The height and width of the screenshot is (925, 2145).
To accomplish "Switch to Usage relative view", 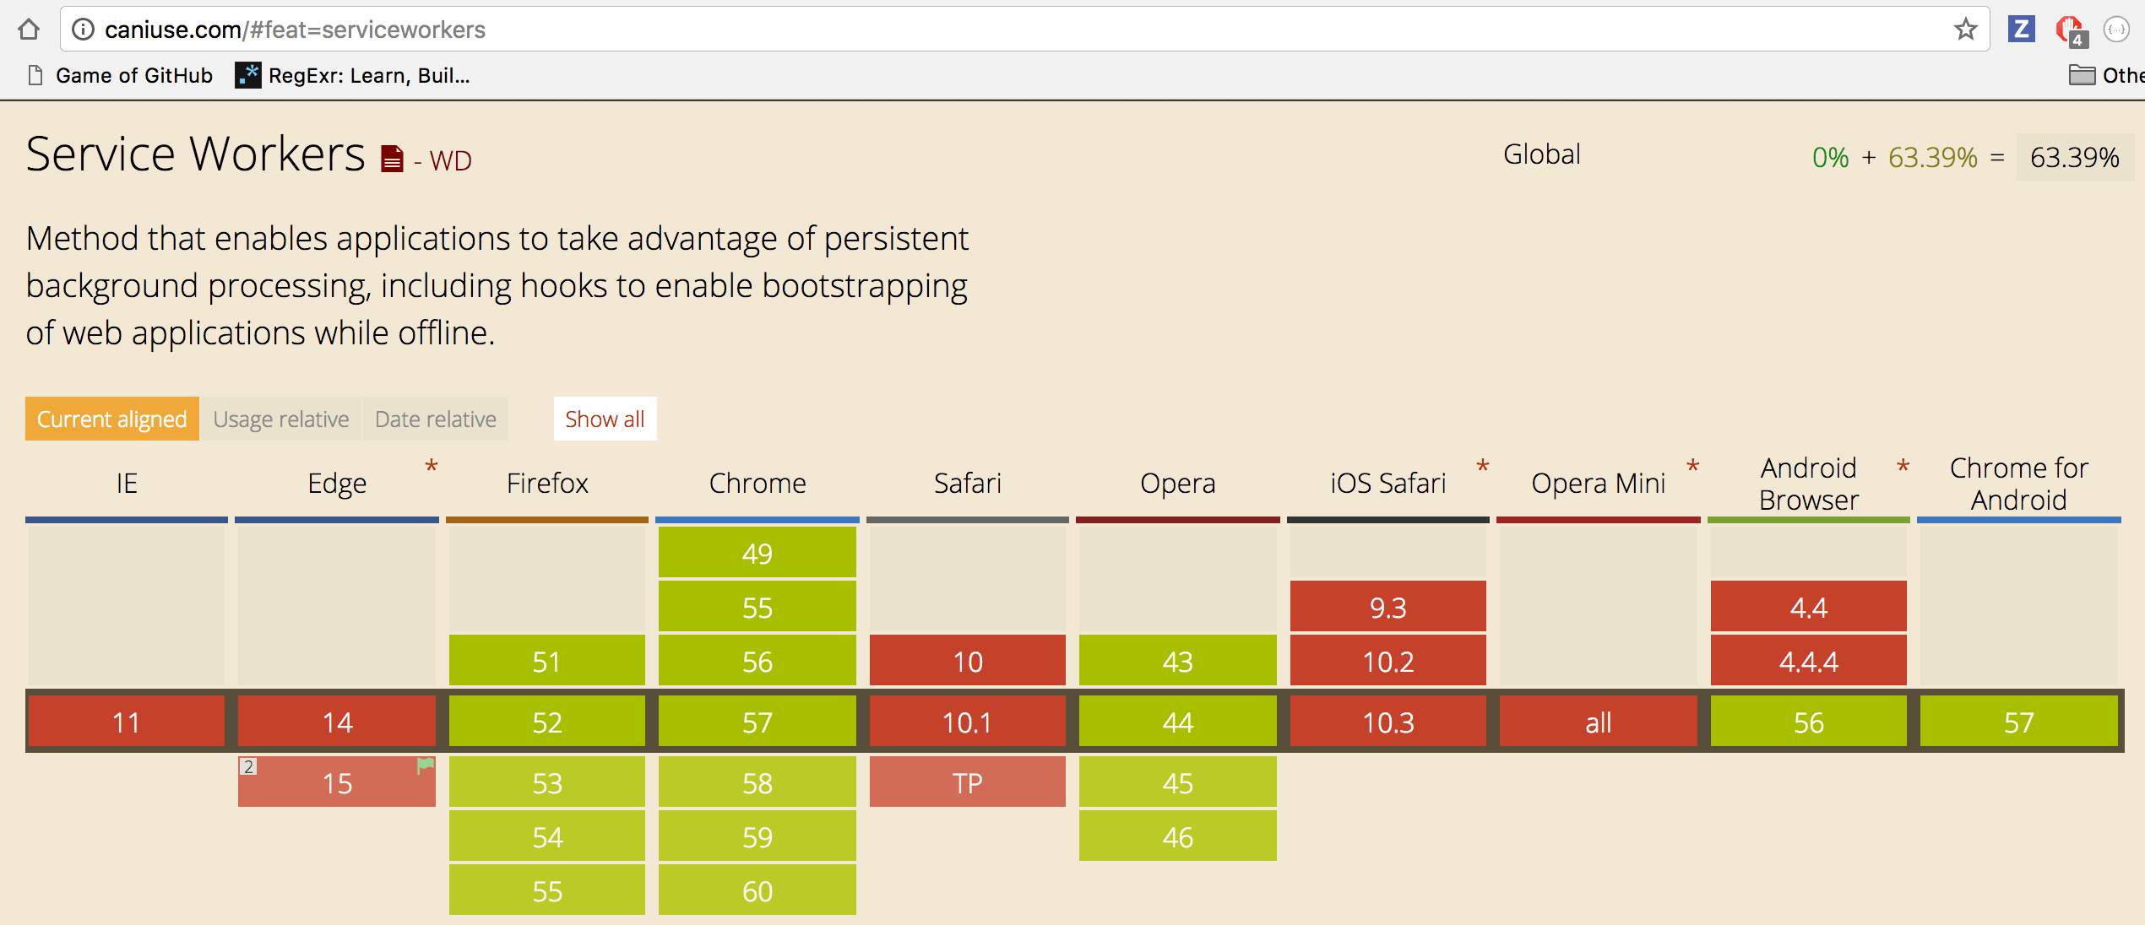I will click(280, 419).
